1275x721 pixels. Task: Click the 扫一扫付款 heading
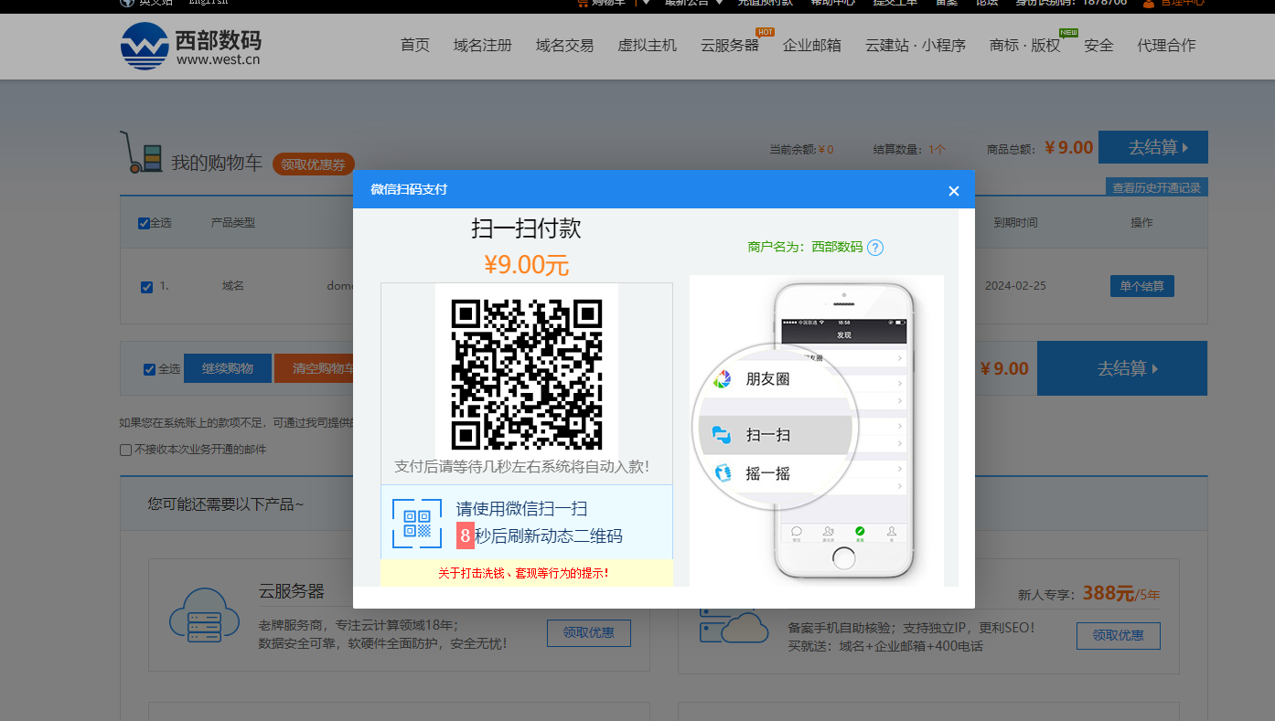tap(527, 228)
